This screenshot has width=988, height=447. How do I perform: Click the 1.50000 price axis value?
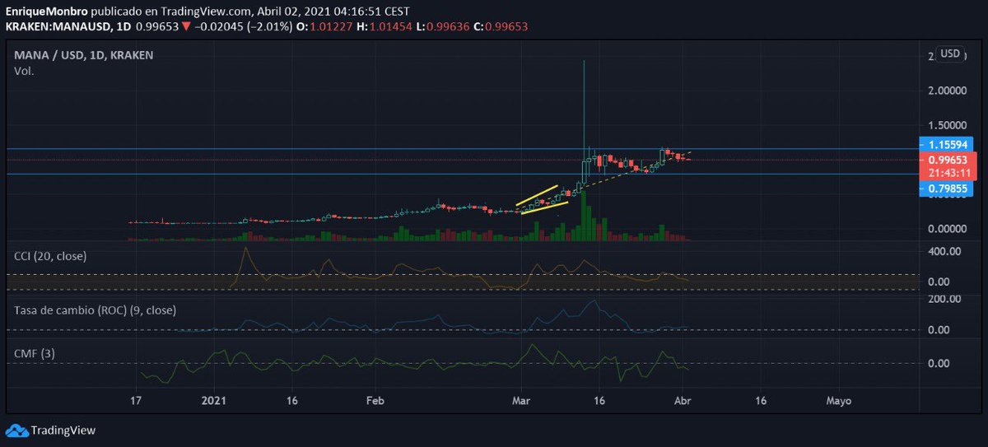pos(947,124)
